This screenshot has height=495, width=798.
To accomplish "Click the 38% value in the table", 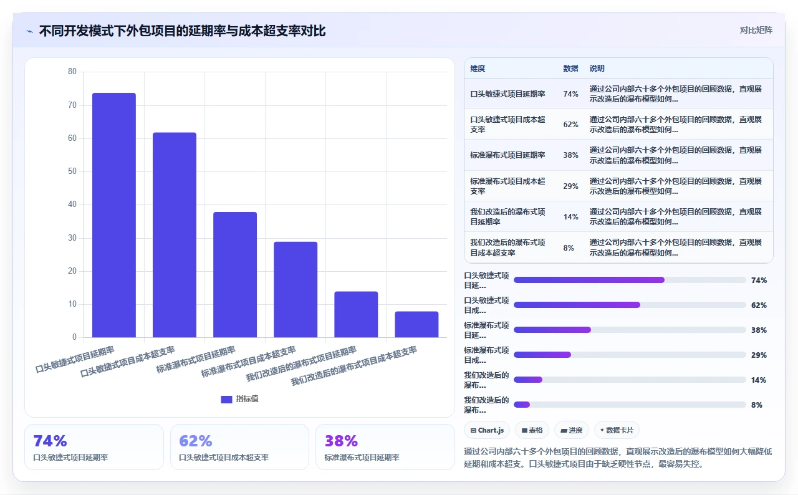I will [x=570, y=155].
